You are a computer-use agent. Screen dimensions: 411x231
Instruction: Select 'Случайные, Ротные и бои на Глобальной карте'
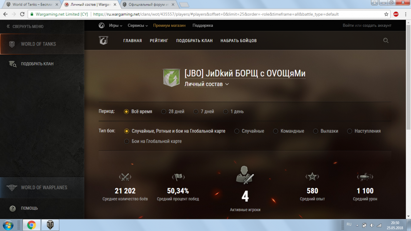pyautogui.click(x=175, y=131)
